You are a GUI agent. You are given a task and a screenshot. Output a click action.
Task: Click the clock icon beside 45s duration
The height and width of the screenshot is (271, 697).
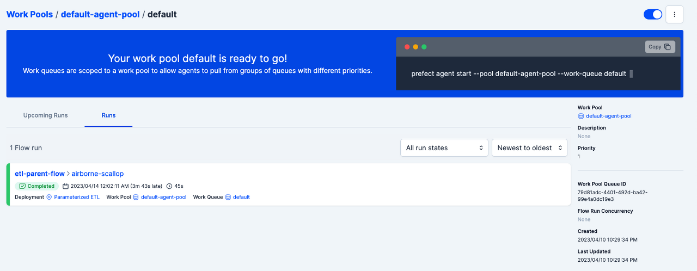point(169,186)
